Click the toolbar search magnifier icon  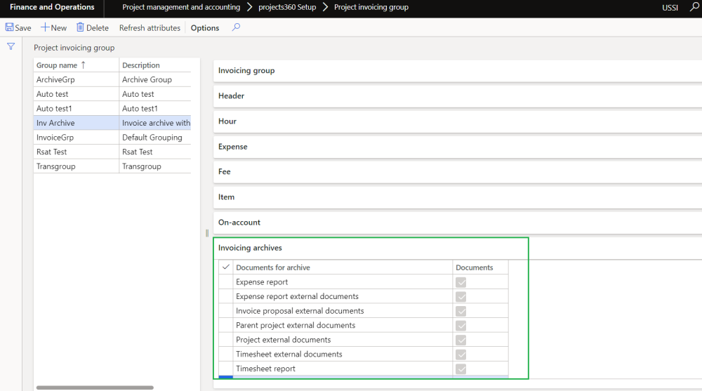(236, 28)
